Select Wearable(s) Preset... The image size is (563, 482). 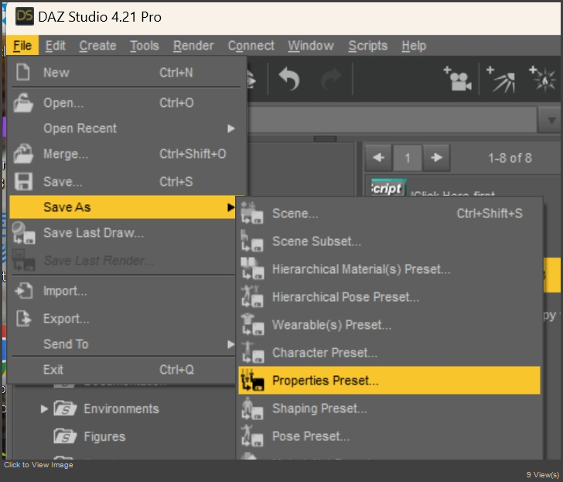pyautogui.click(x=389, y=325)
